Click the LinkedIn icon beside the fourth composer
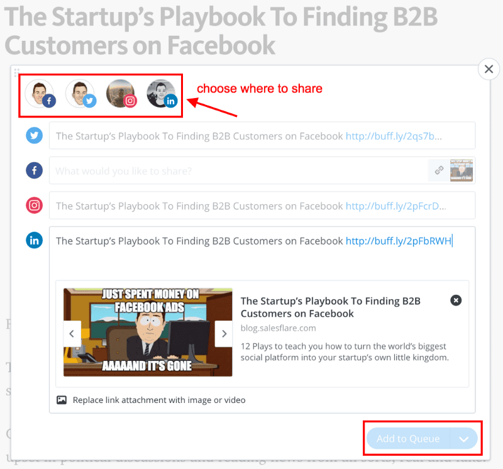Viewport: 503px width, 469px height. click(x=35, y=240)
